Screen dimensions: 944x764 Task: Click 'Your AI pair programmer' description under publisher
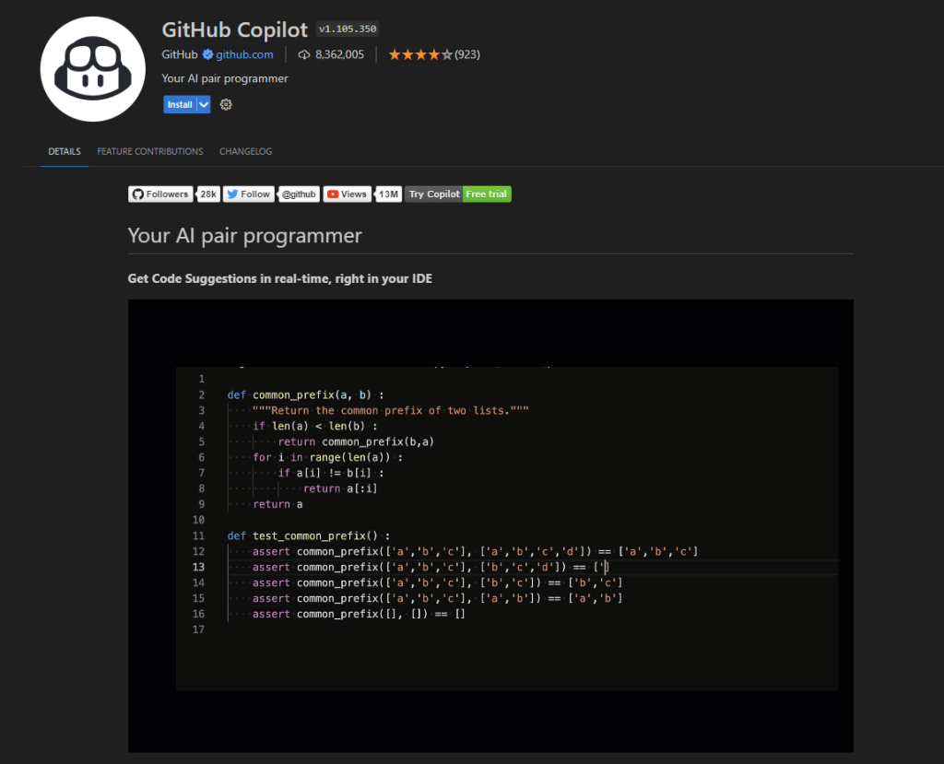tap(225, 79)
